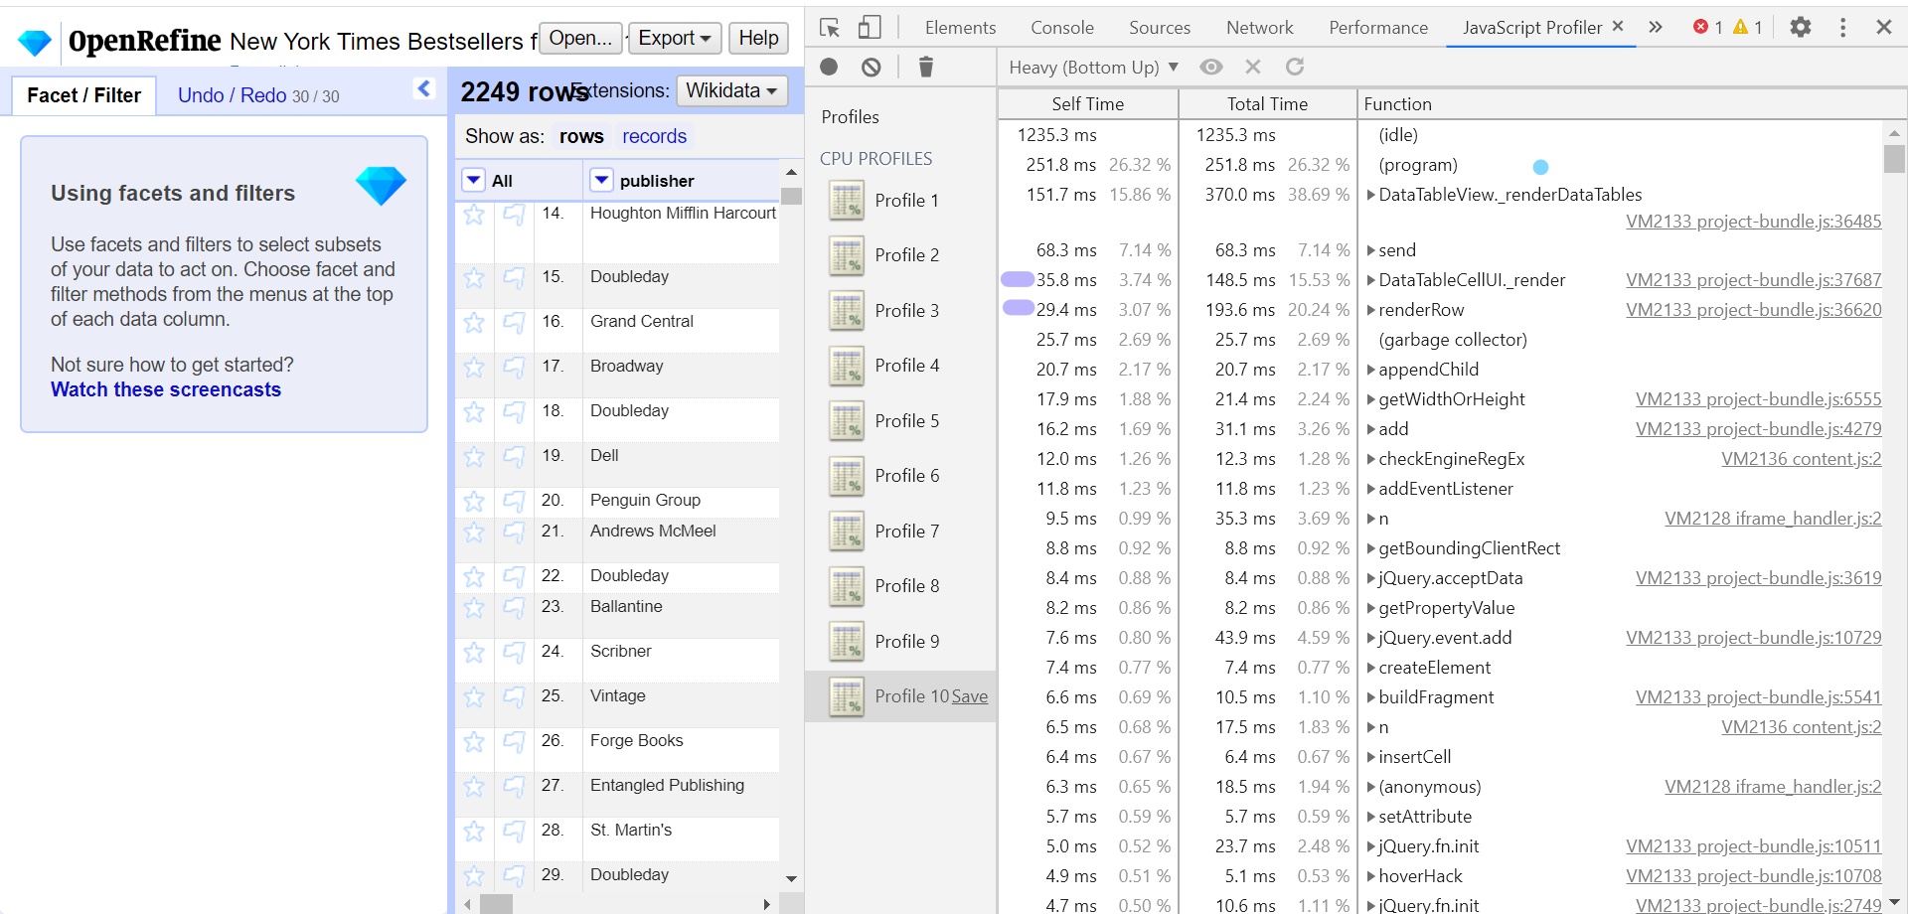This screenshot has height=914, width=1908.
Task: Open VM2136 content.js:2 link for checkEngineRegEx
Action: click(x=1801, y=459)
